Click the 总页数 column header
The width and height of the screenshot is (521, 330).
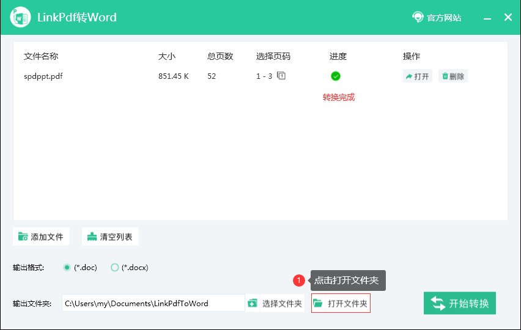click(220, 56)
